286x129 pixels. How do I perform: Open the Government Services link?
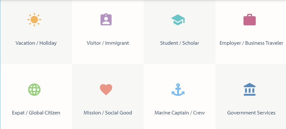(251, 113)
